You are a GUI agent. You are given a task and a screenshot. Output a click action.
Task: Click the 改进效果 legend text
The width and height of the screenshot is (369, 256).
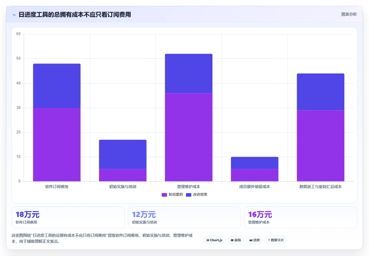point(200,195)
